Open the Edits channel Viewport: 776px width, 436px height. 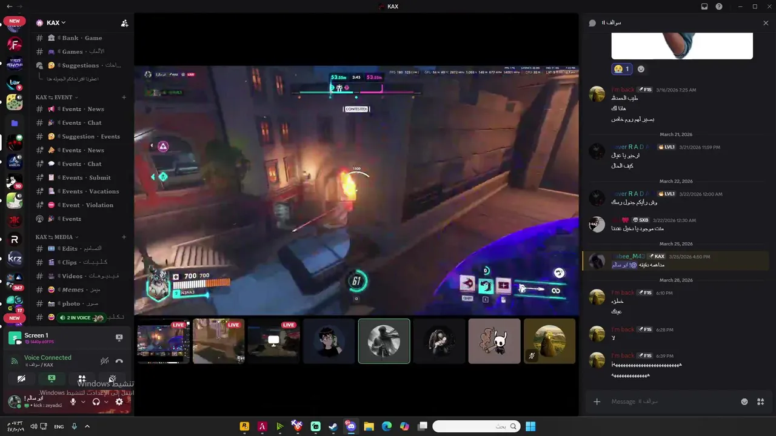pos(82,248)
